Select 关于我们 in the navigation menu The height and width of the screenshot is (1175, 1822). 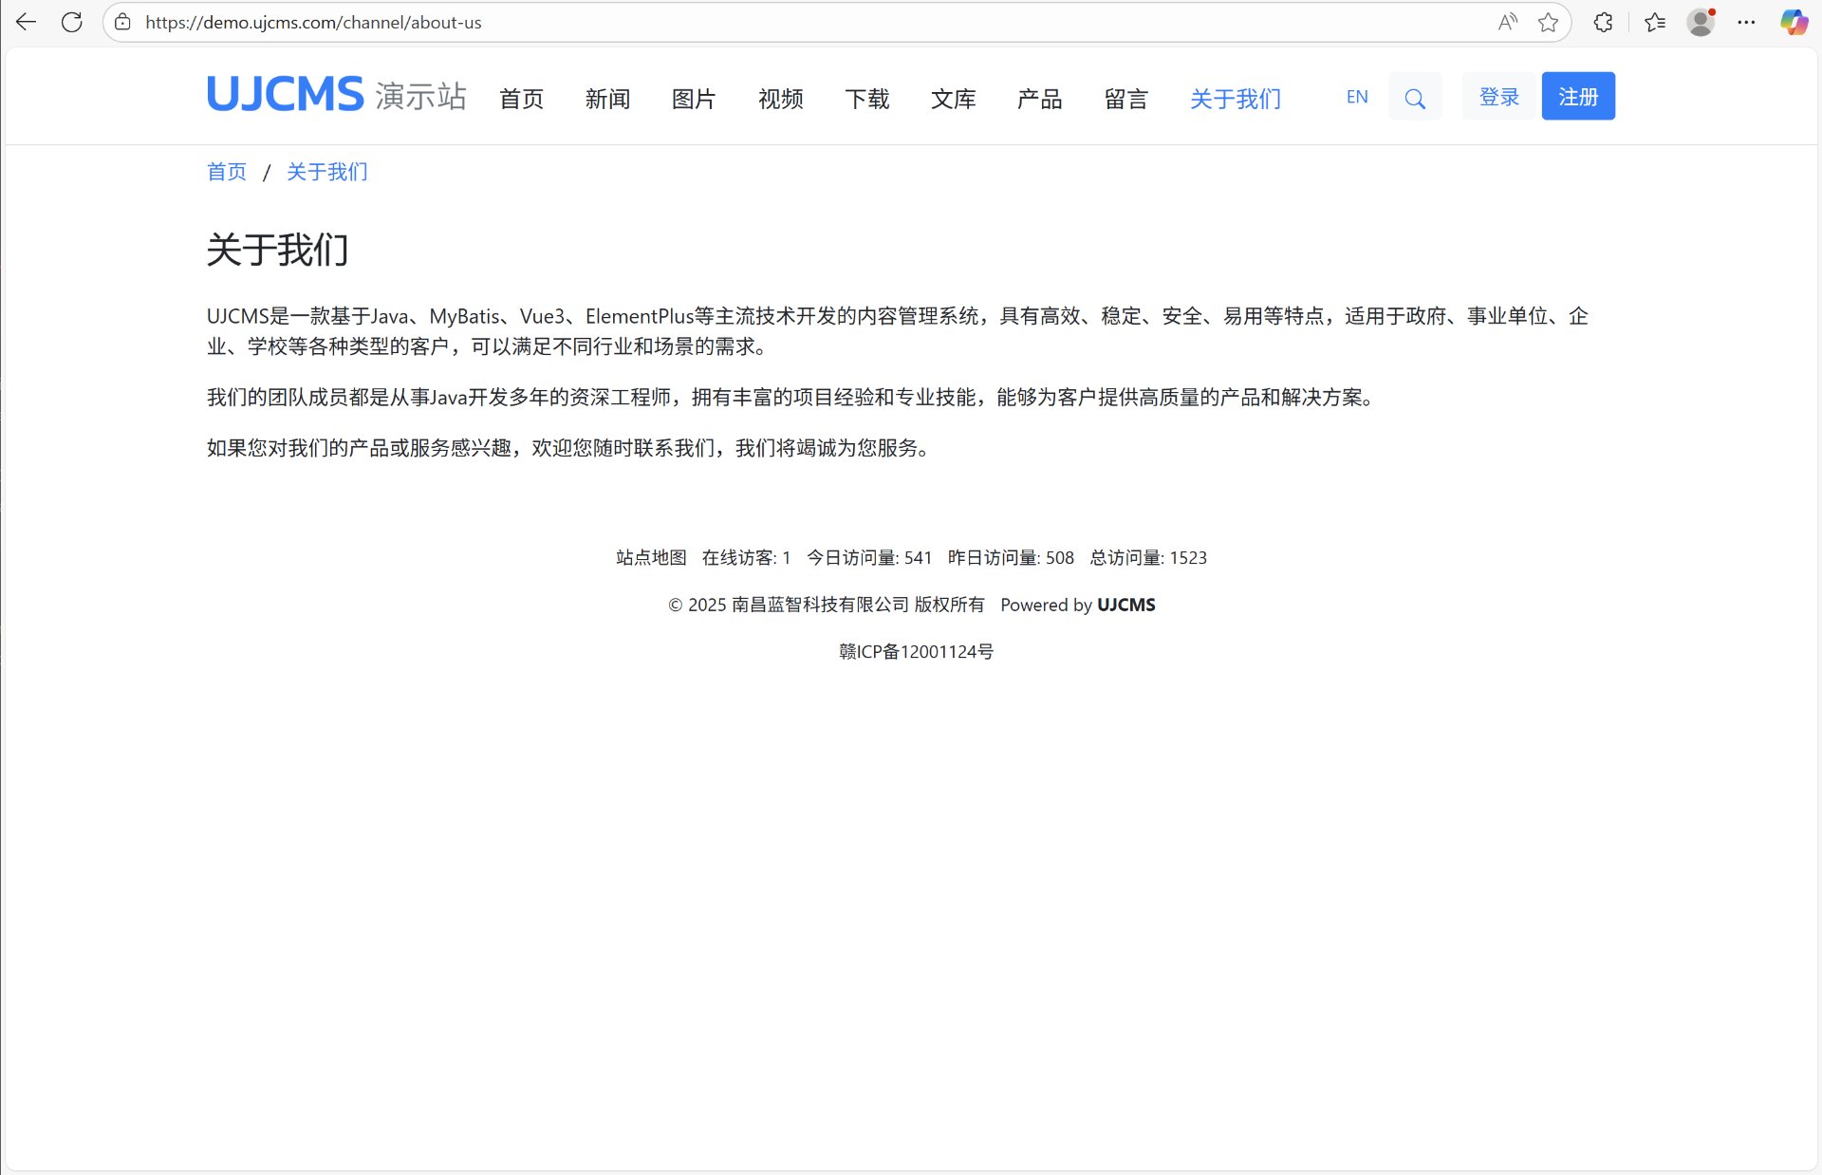[x=1236, y=98]
